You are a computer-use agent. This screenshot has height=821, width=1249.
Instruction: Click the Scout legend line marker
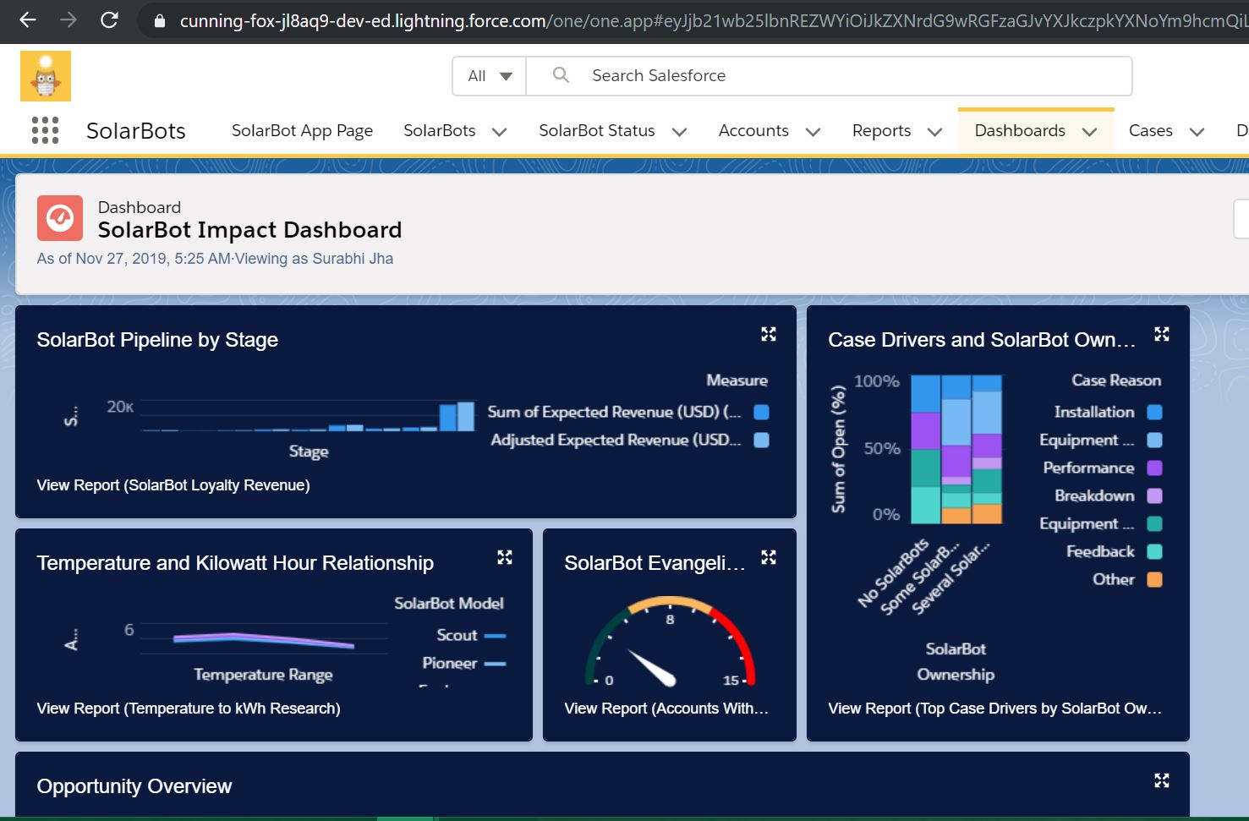click(x=495, y=635)
